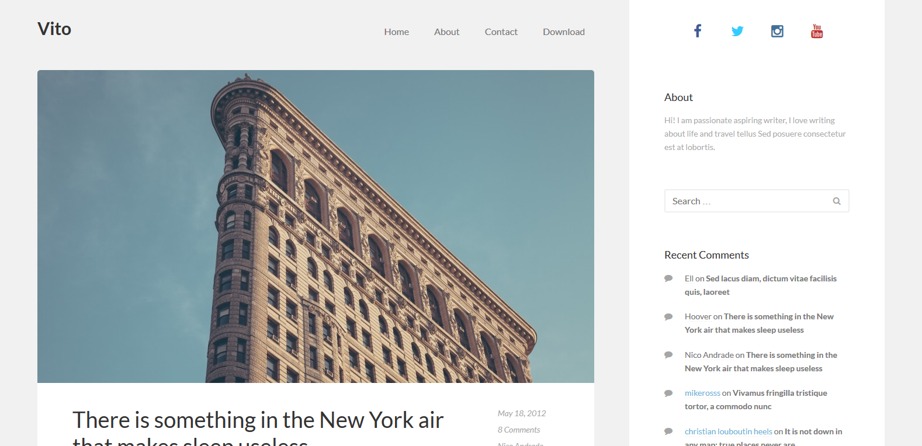Open the New York air post title
Image resolution: width=922 pixels, height=446 pixels.
point(258,421)
